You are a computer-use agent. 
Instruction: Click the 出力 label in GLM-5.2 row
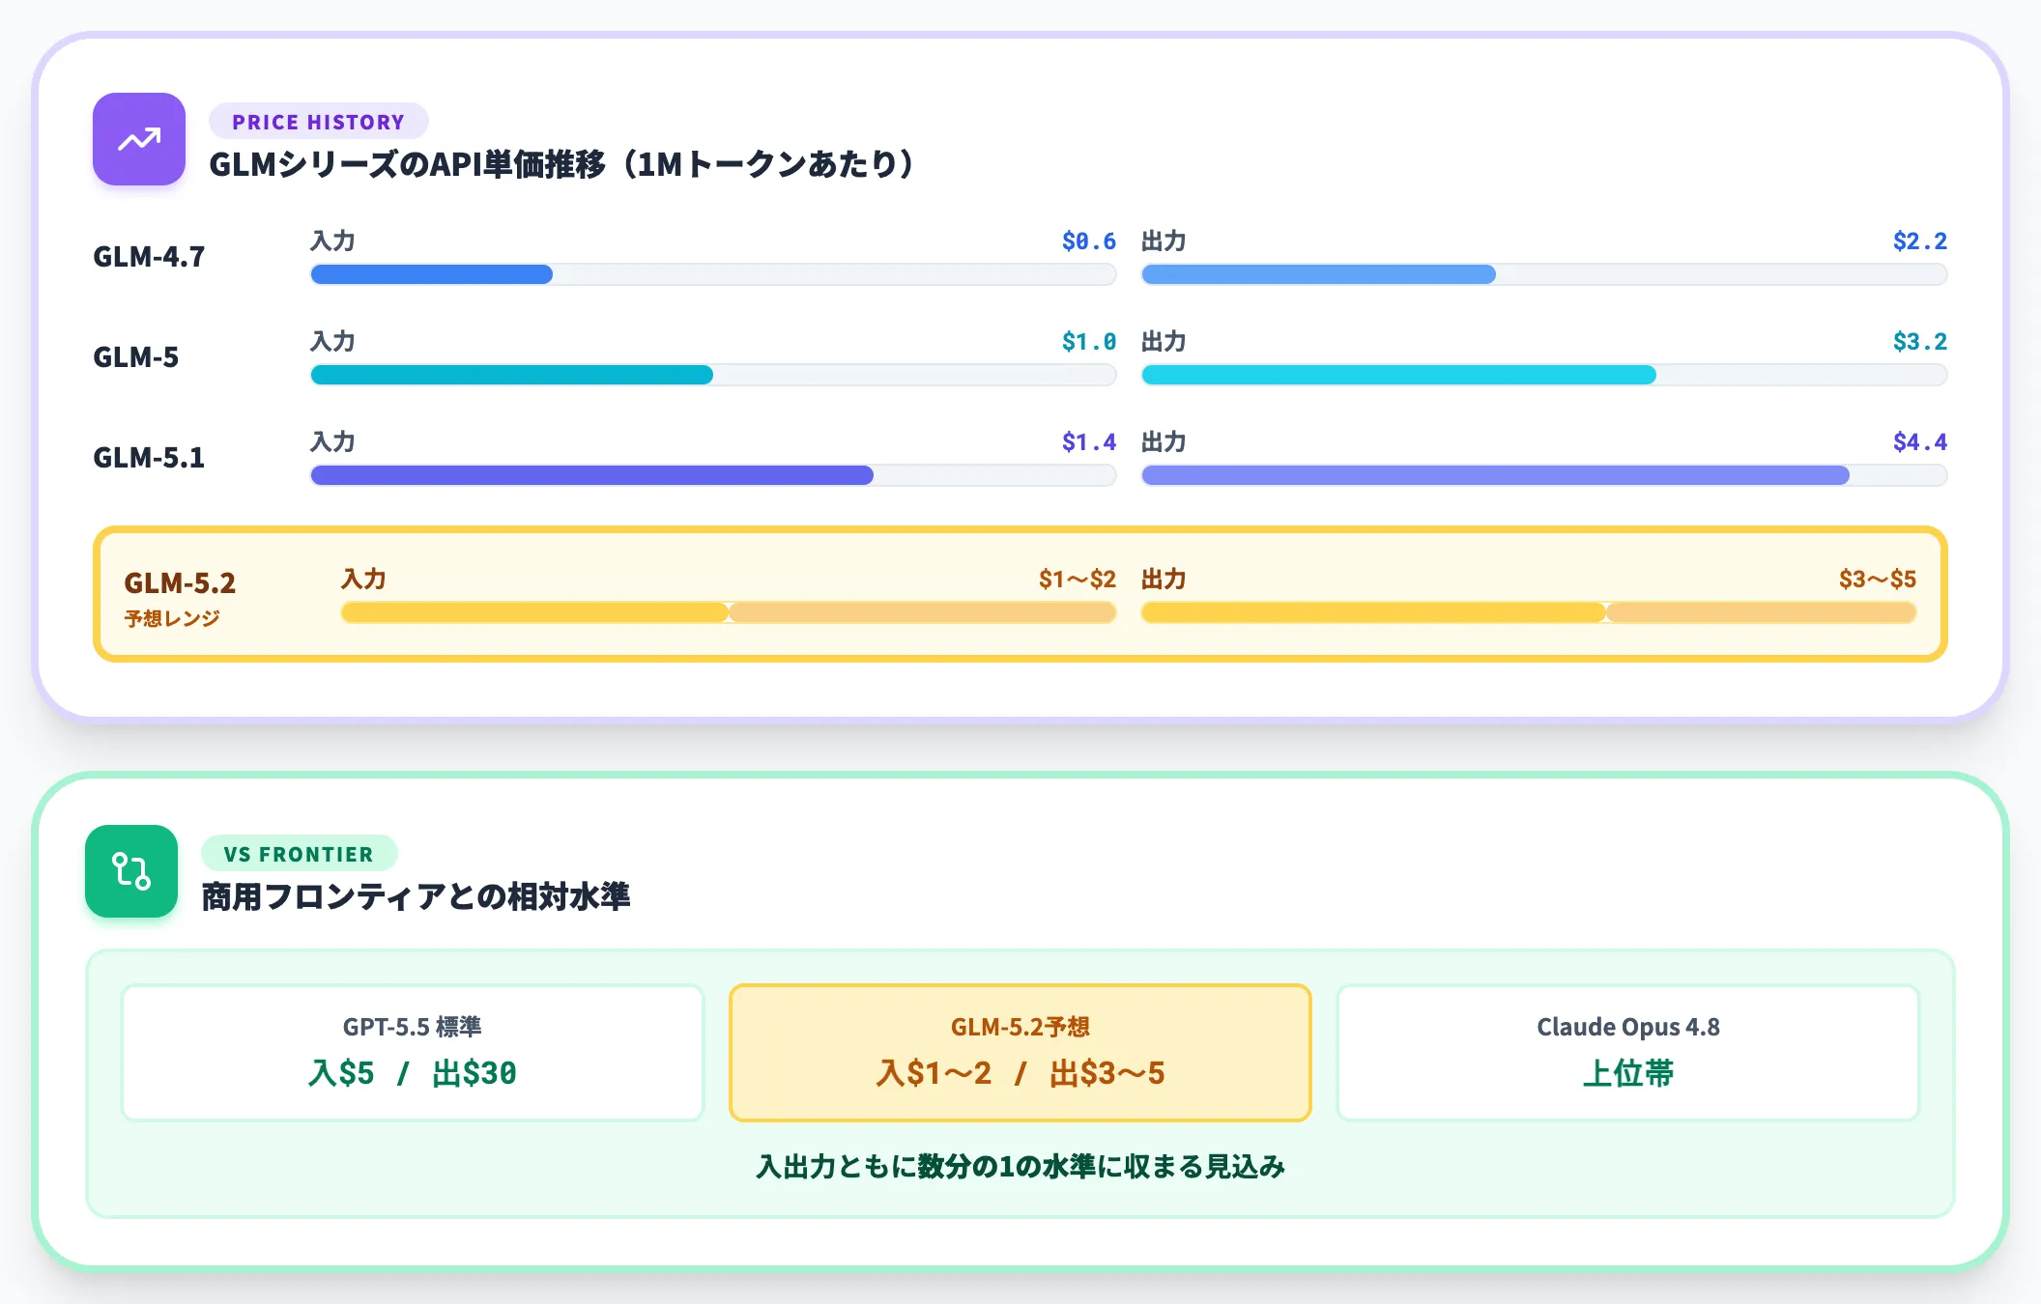tap(1164, 580)
